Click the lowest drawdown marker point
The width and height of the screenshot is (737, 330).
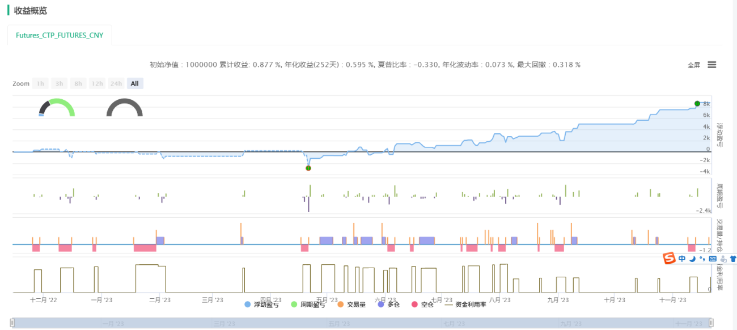coord(308,168)
